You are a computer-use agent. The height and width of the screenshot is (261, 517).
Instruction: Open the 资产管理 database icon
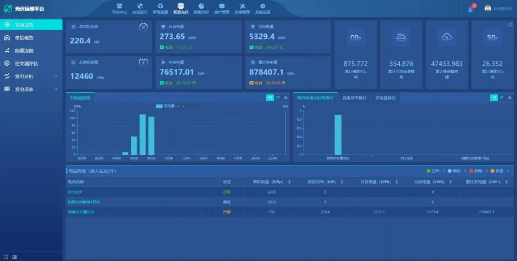(x=222, y=6)
